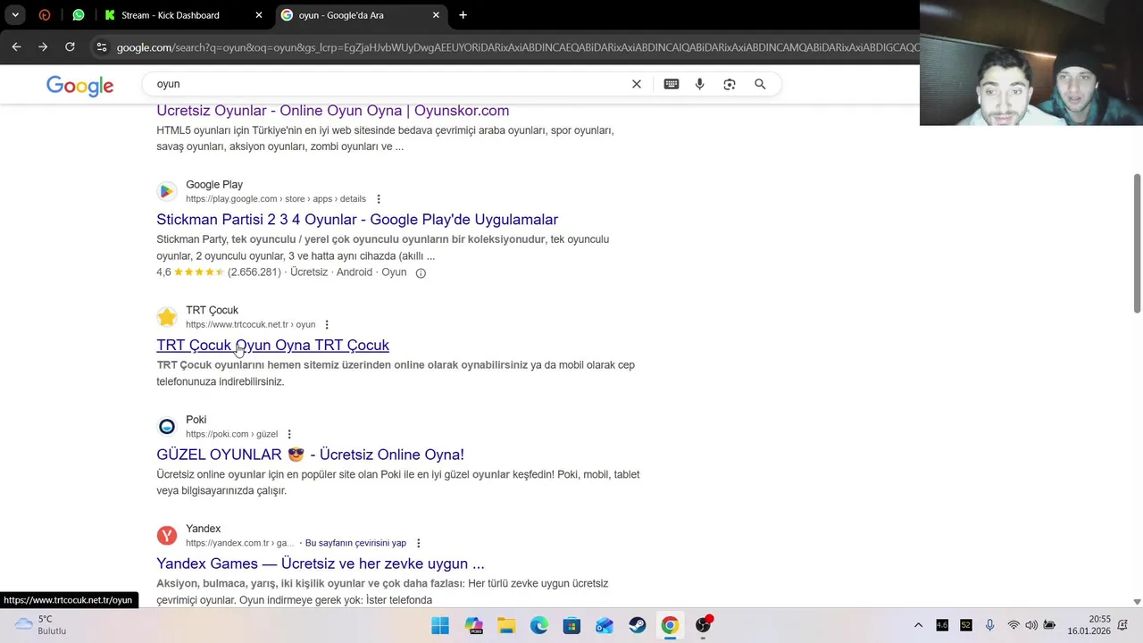Switch to the pinned WhatsApp tab
The image size is (1143, 643).
(79, 15)
